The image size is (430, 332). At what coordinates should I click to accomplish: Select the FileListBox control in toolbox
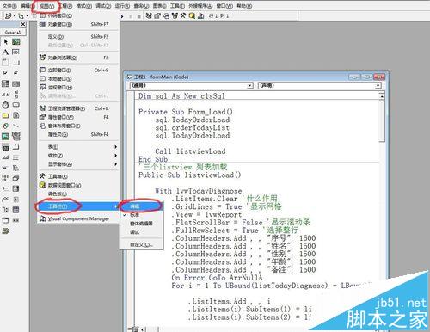click(x=16, y=115)
